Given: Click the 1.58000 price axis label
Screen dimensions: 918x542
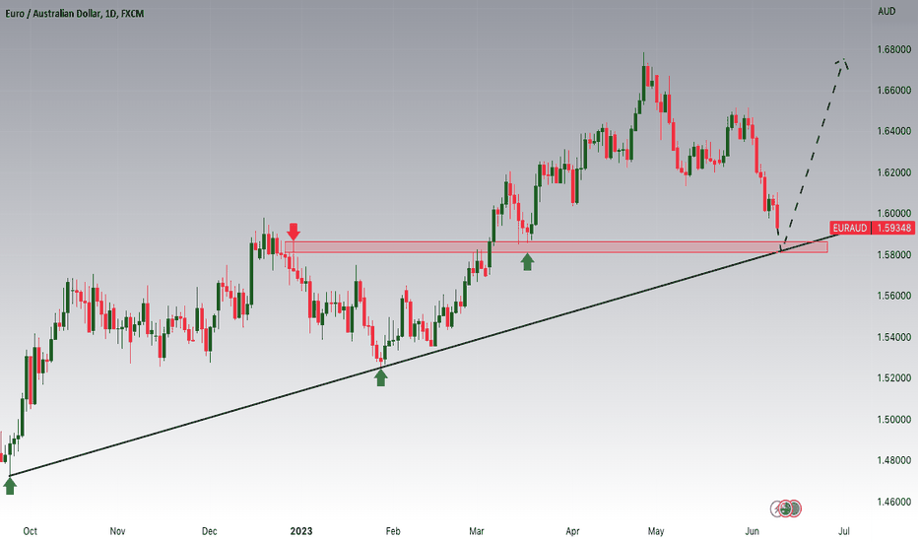Looking at the screenshot, I should tap(893, 255).
